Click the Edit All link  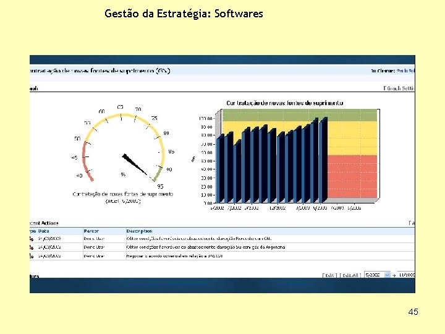pyautogui.click(x=350, y=275)
